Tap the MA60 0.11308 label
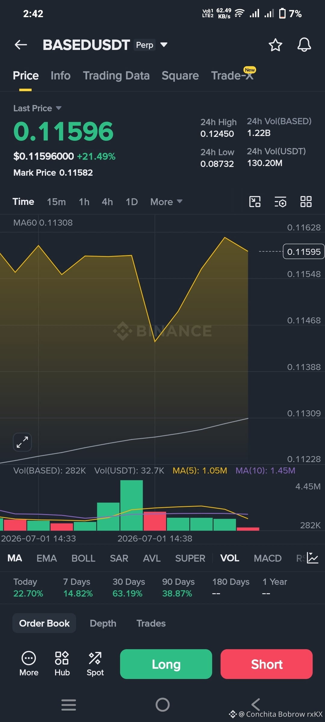 [x=43, y=223]
